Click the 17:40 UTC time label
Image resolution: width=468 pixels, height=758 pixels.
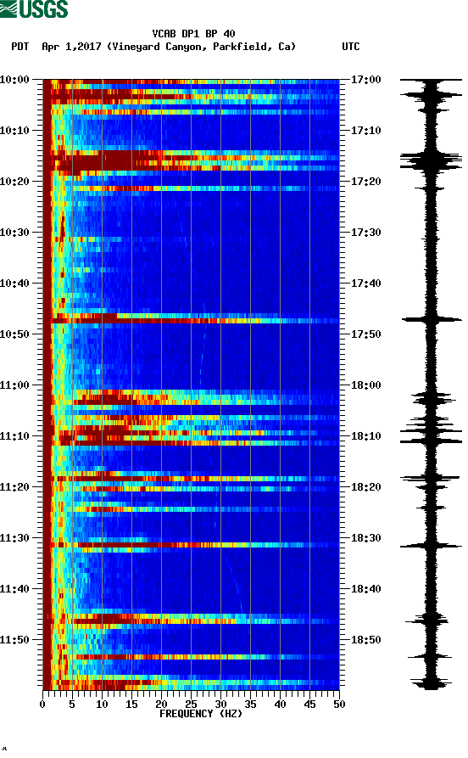(365, 284)
